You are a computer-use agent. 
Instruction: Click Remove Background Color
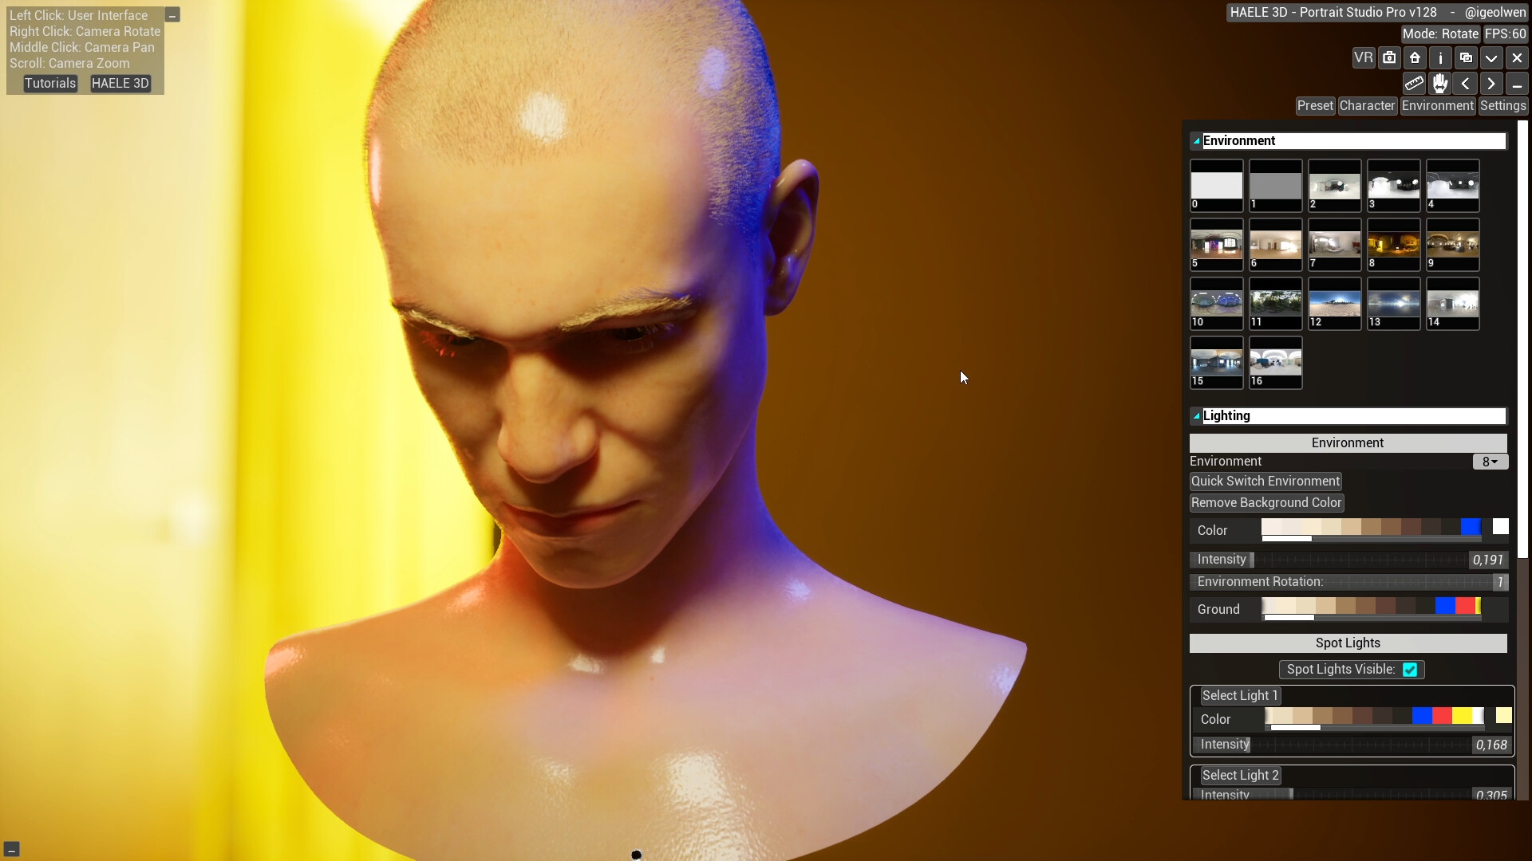1265,502
